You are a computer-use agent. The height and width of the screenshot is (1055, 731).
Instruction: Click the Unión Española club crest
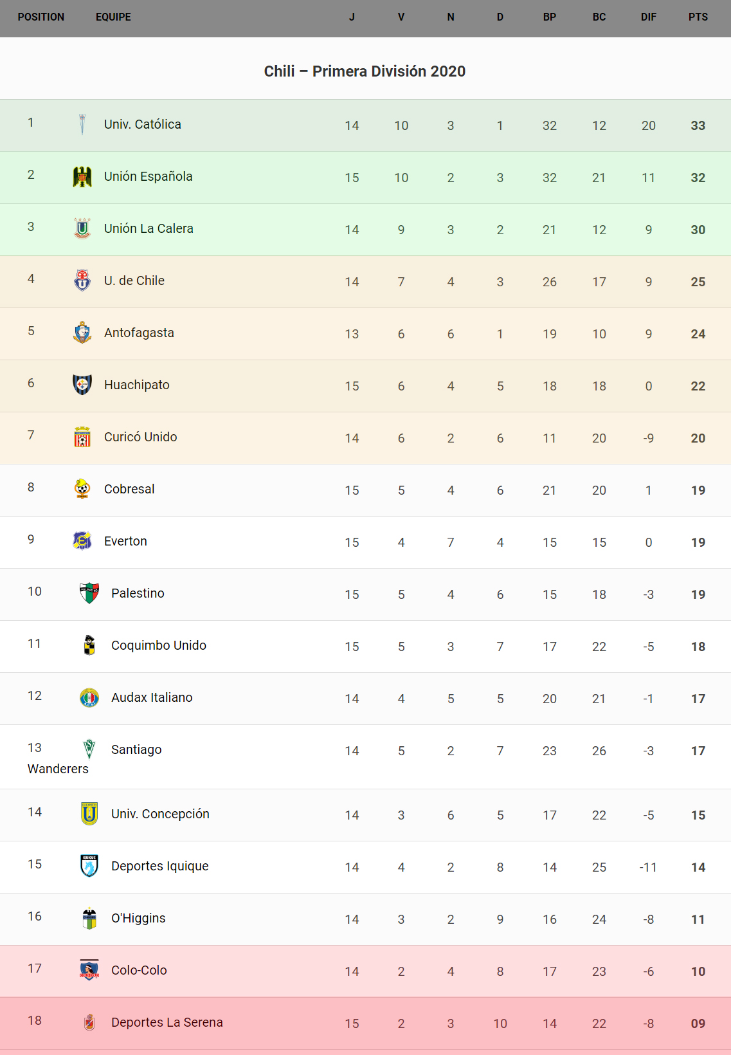click(82, 176)
